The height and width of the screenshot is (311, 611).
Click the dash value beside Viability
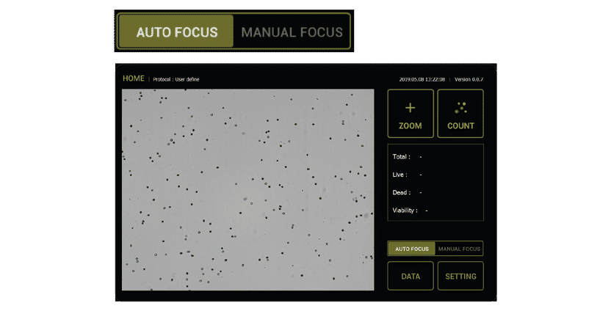point(426,211)
